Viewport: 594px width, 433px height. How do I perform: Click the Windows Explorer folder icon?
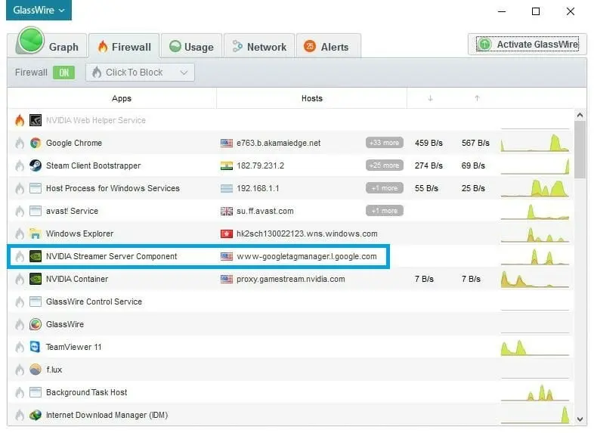(36, 234)
